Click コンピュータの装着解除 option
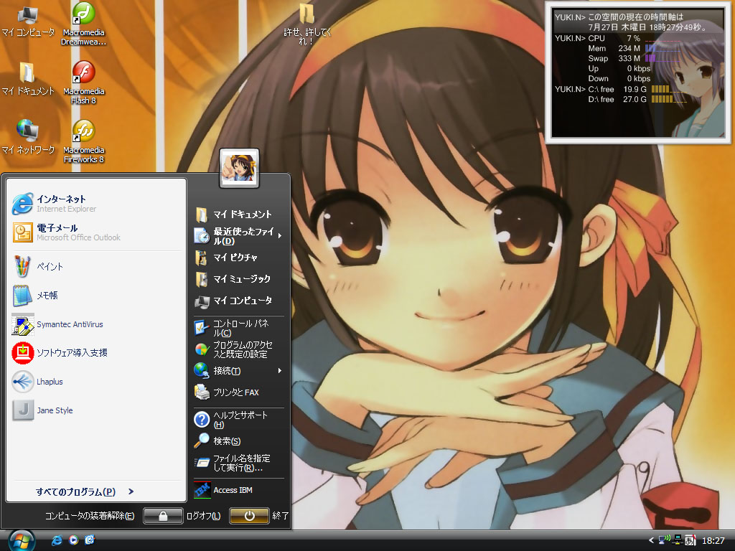Viewport: 735px width, 551px height. pos(89,516)
